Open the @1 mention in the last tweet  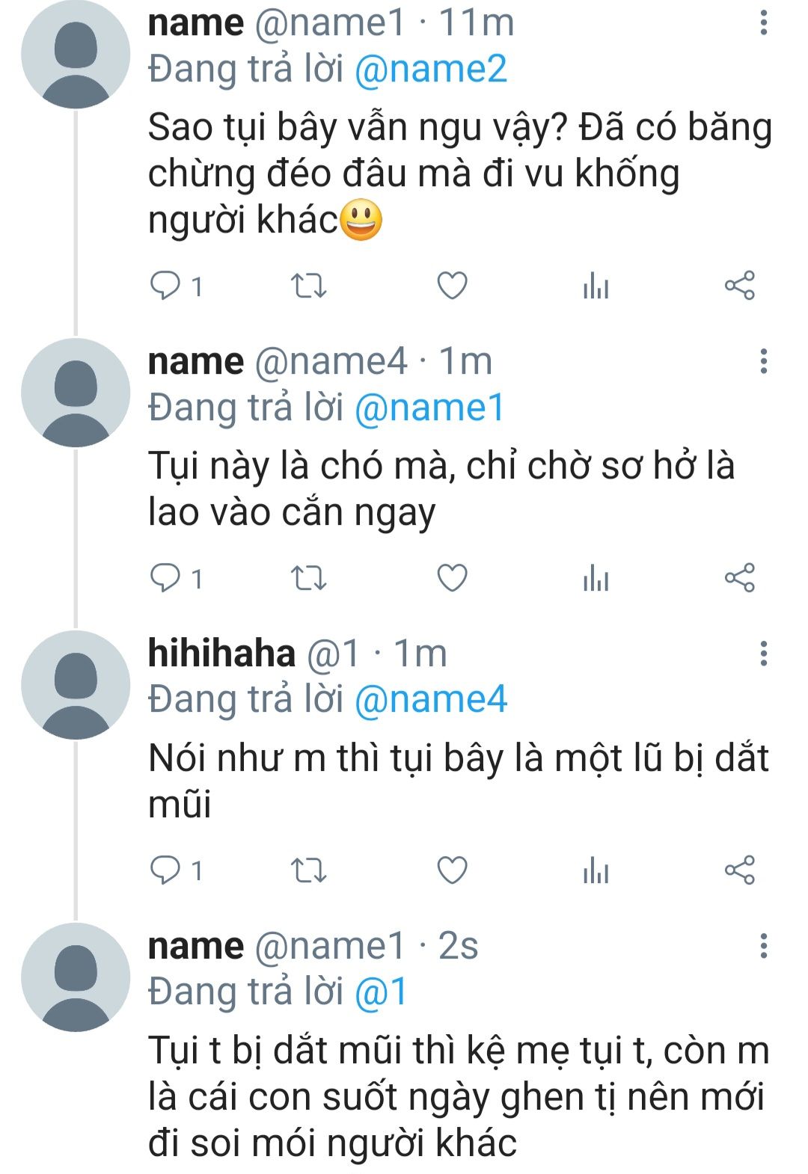click(x=381, y=992)
